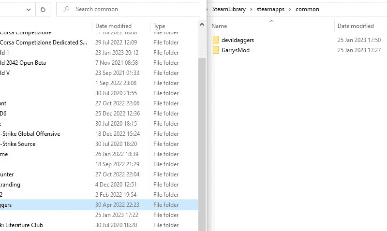Select the row dated 4 Dec 2020 12:51

[99, 184]
